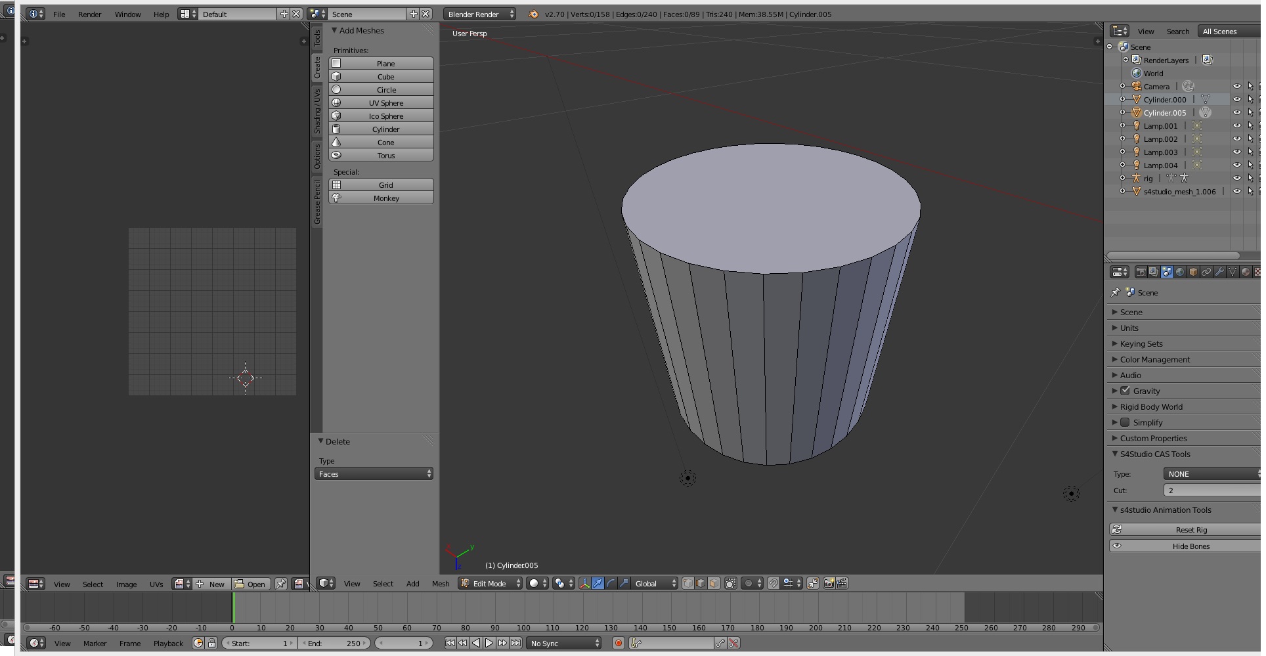Enable the translate manipulator arrow icon
The image size is (1266, 656).
598,584
